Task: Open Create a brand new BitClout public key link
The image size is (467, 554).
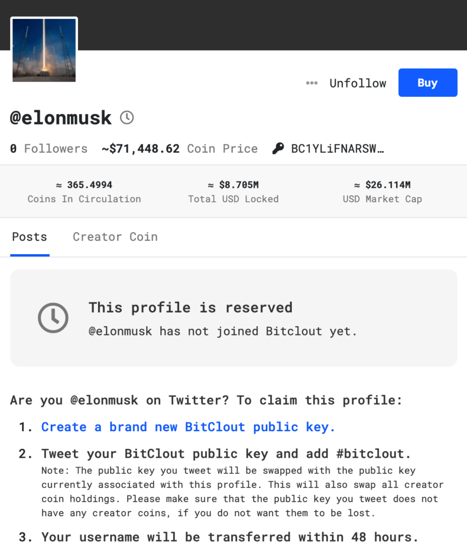Action: point(188,427)
